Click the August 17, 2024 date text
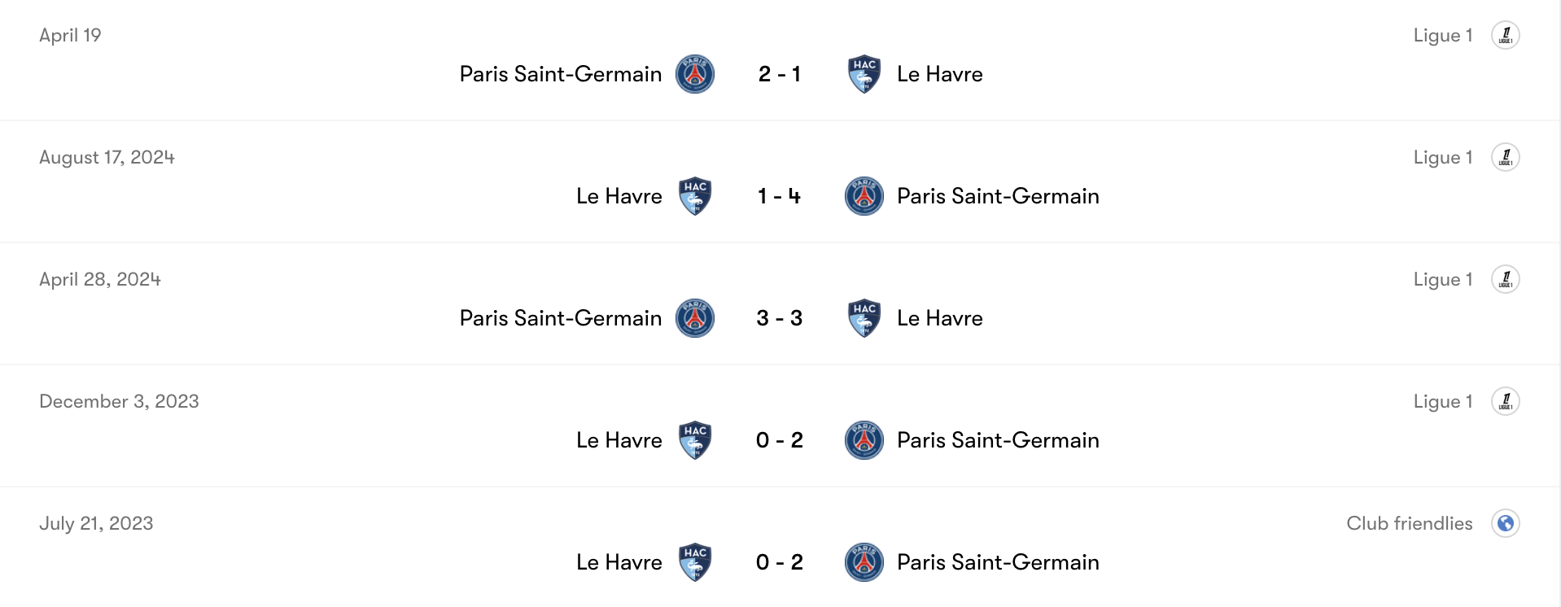1561x607 pixels. point(107,156)
